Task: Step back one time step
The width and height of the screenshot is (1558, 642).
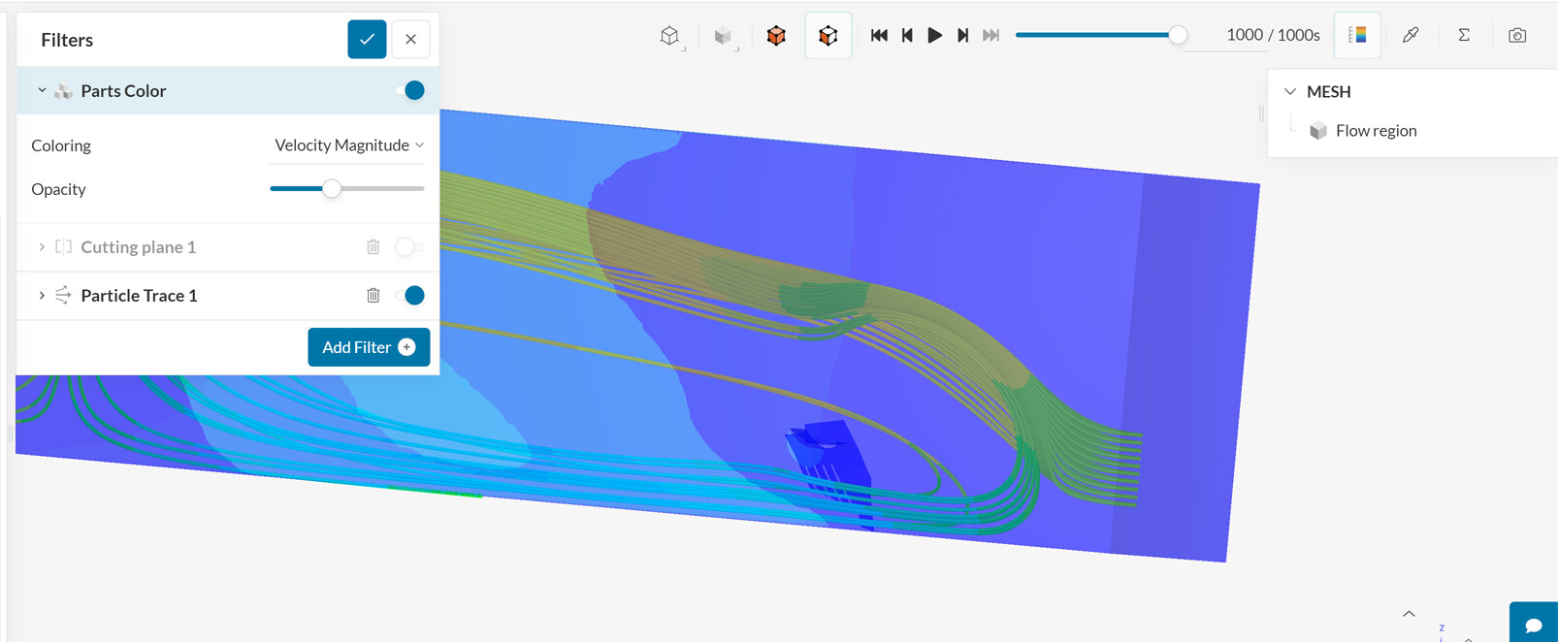Action: 907,35
